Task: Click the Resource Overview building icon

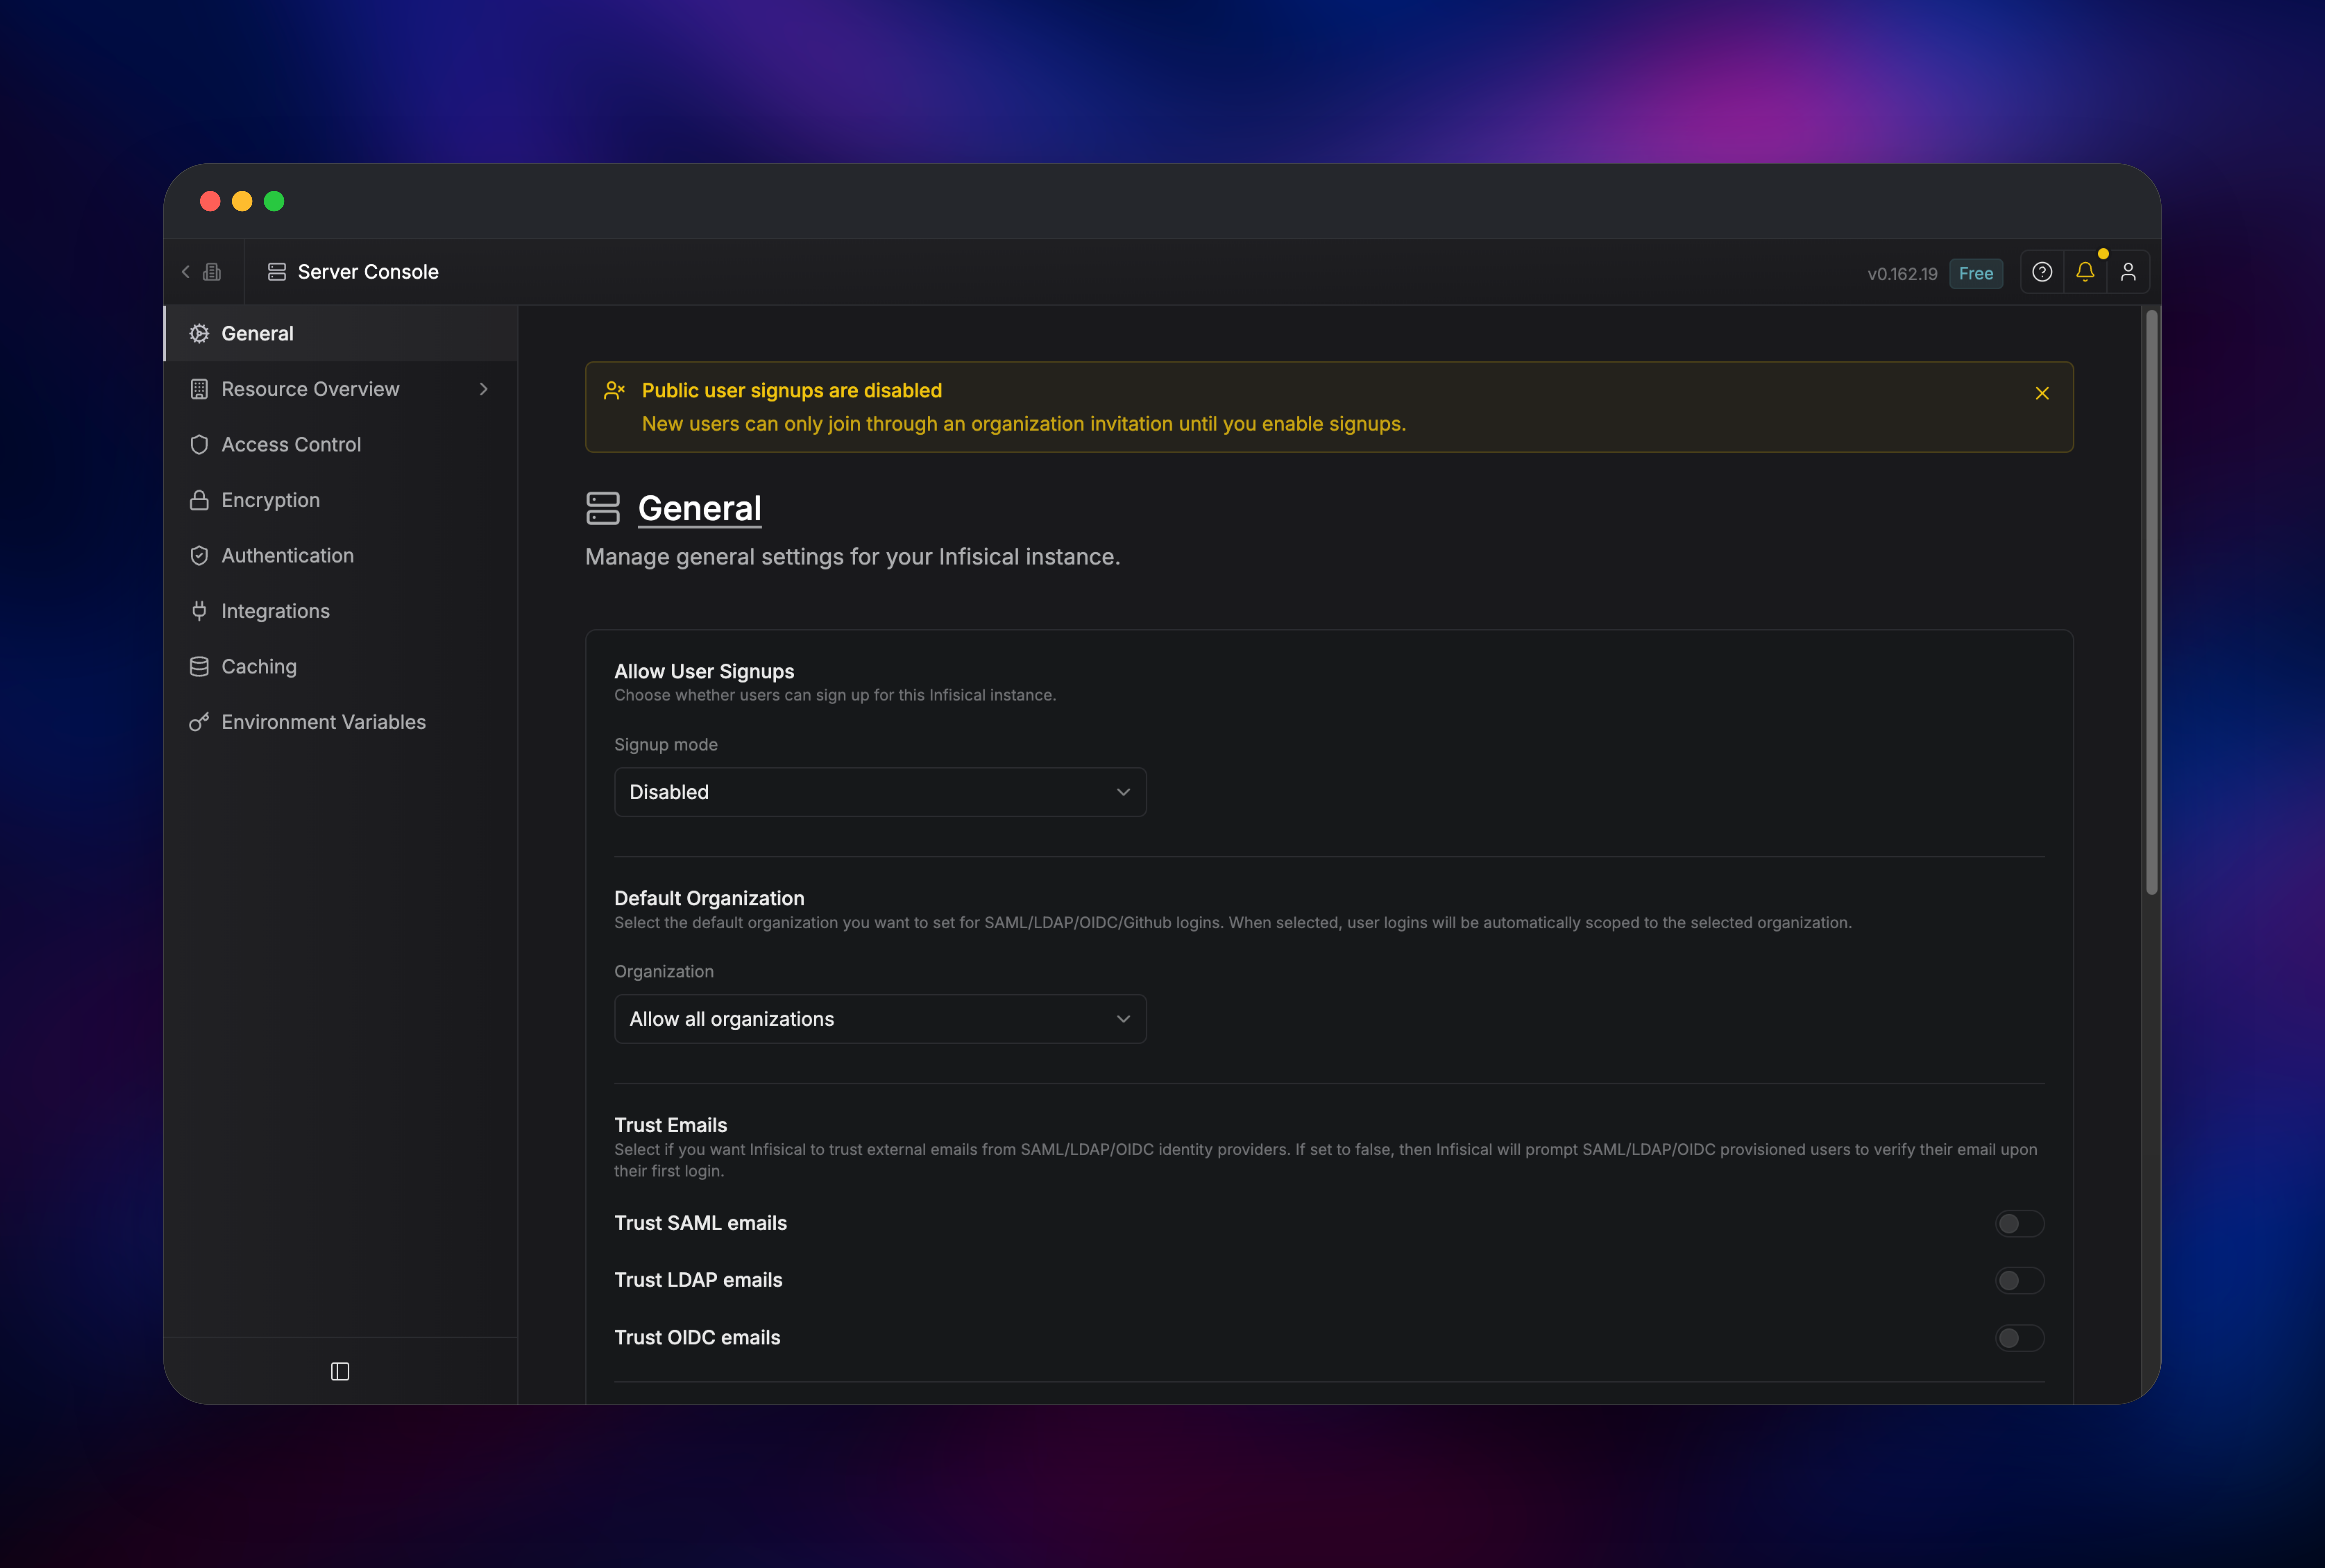Action: [199, 389]
